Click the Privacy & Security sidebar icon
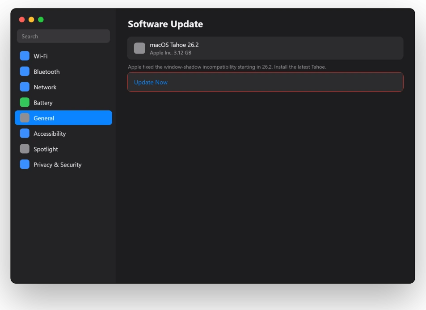This screenshot has height=310, width=426. [25, 164]
